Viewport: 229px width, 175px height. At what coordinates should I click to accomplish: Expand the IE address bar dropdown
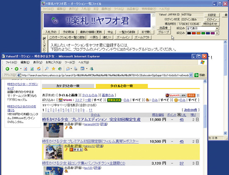(191, 75)
